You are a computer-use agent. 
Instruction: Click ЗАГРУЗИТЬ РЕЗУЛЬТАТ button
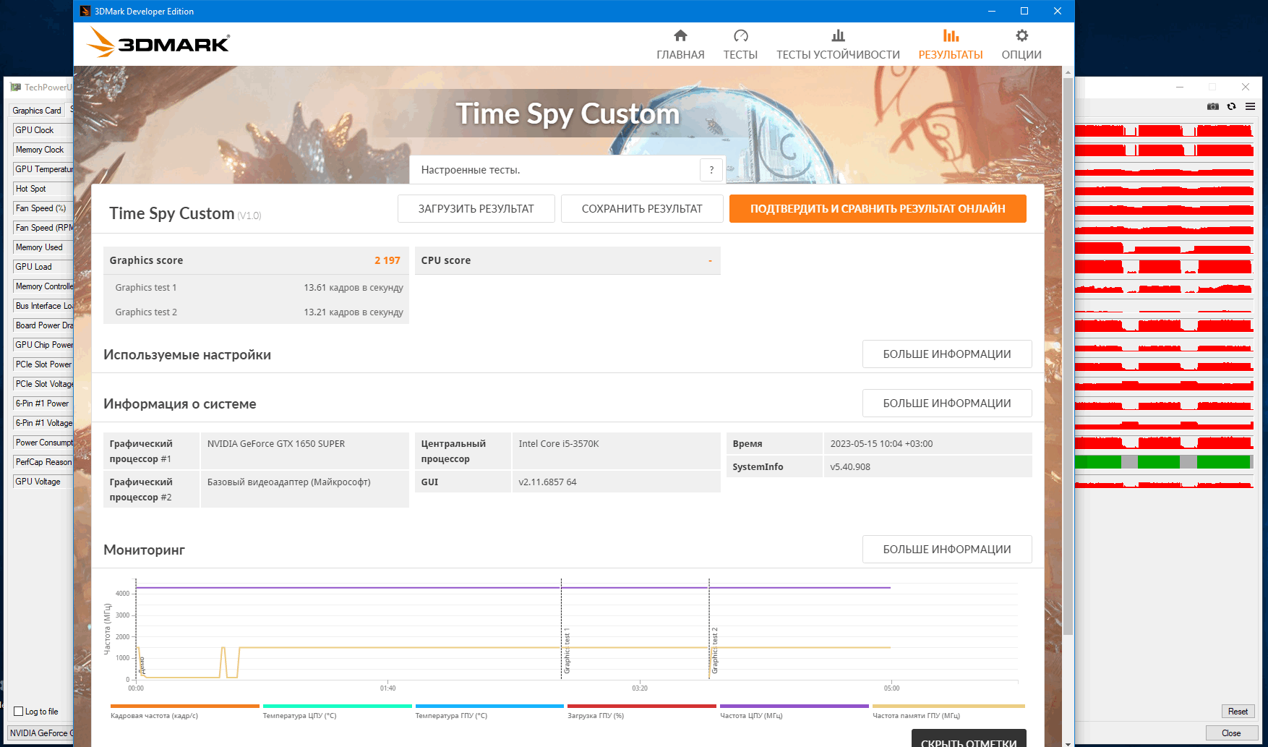[x=476, y=208]
